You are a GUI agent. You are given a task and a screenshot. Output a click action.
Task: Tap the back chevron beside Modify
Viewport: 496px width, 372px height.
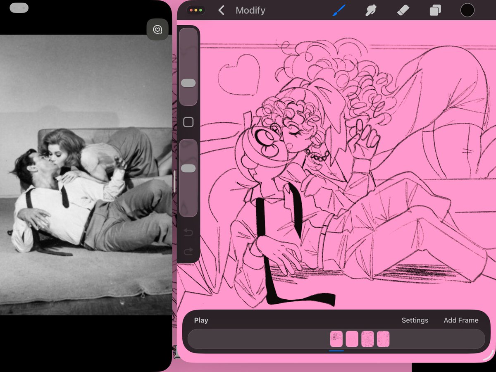coord(222,10)
